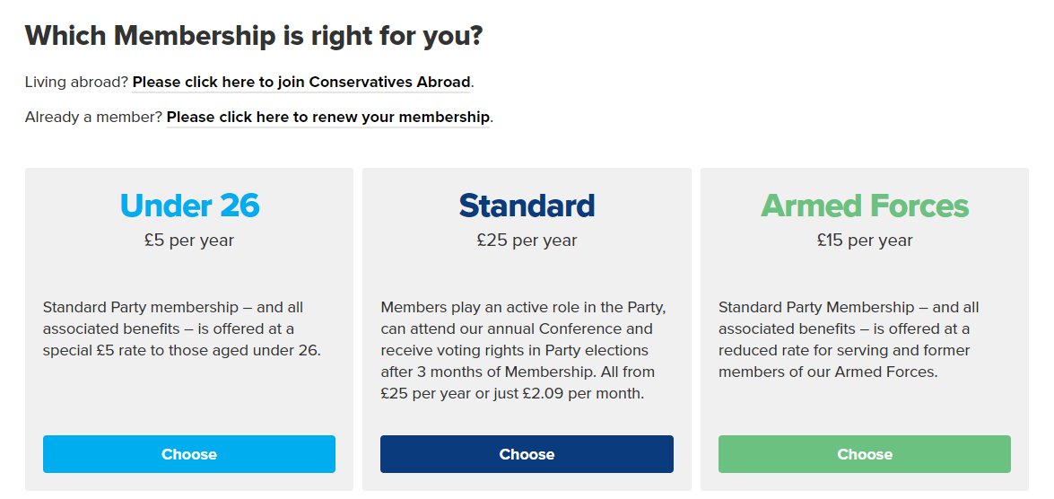This screenshot has width=1054, height=499.
Task: Click the £15 per year price
Action: click(864, 241)
